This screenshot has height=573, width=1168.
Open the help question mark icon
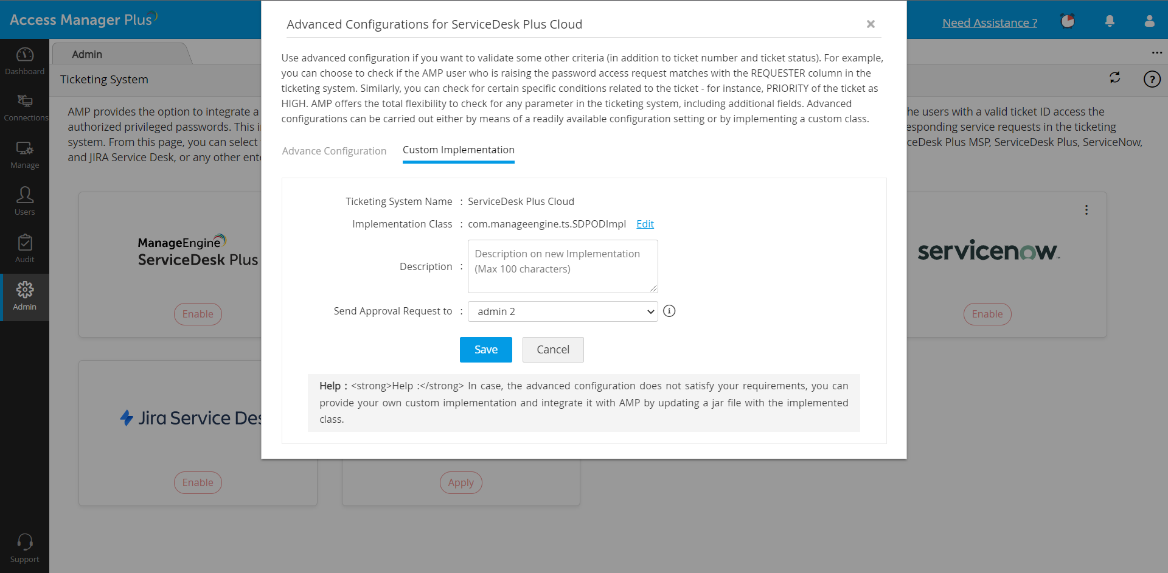[x=1152, y=79]
